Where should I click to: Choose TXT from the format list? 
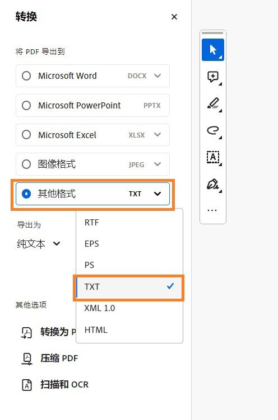129,287
